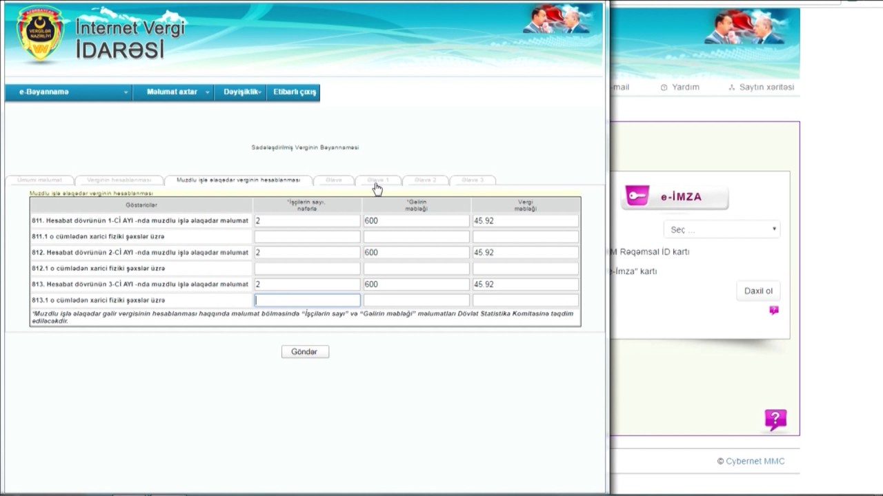This screenshot has height=496, width=883.
Task: Click row 811 Gəlirin məbləği field
Action: click(417, 221)
